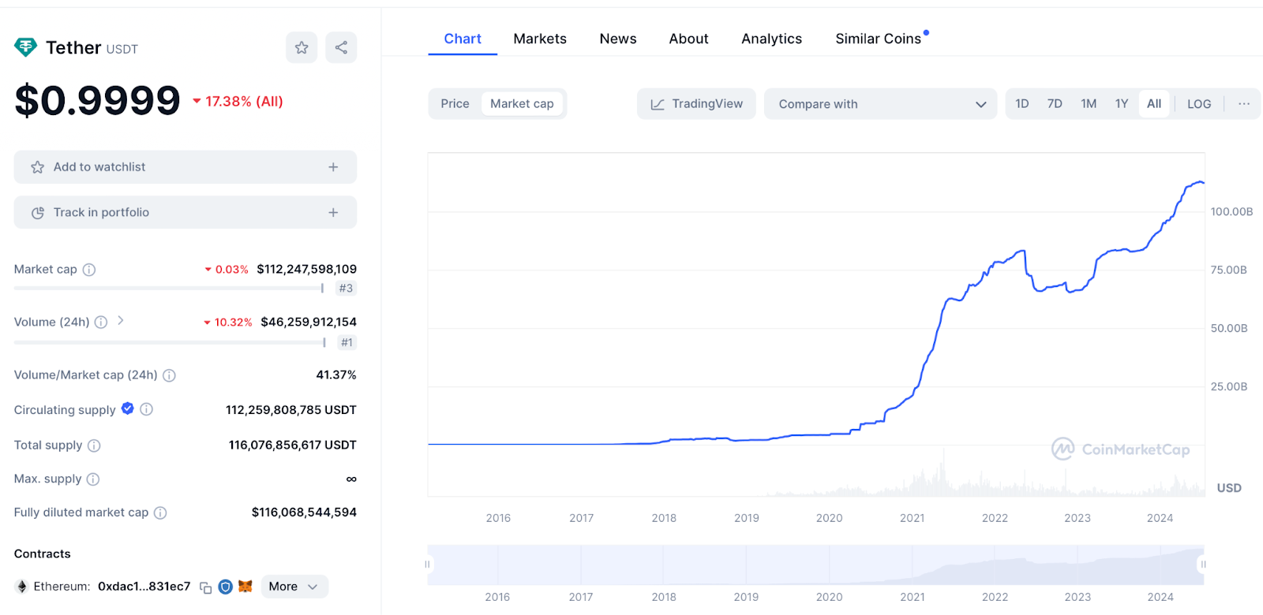The image size is (1263, 615).
Task: Click the 17.38% (All) change text
Action: pyautogui.click(x=244, y=101)
